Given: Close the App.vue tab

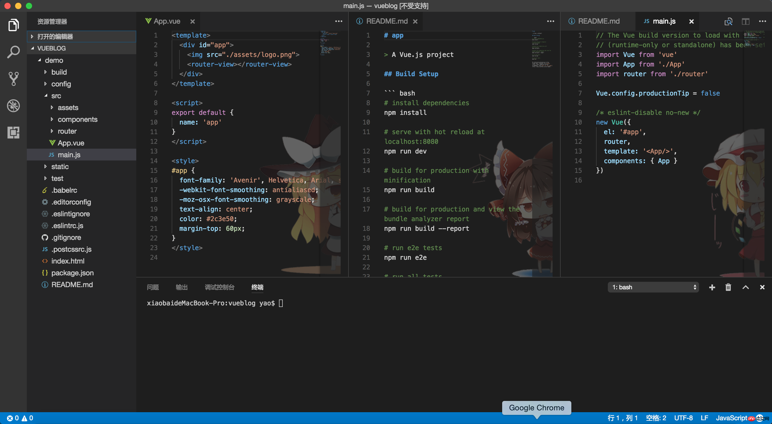Looking at the screenshot, I should (193, 21).
